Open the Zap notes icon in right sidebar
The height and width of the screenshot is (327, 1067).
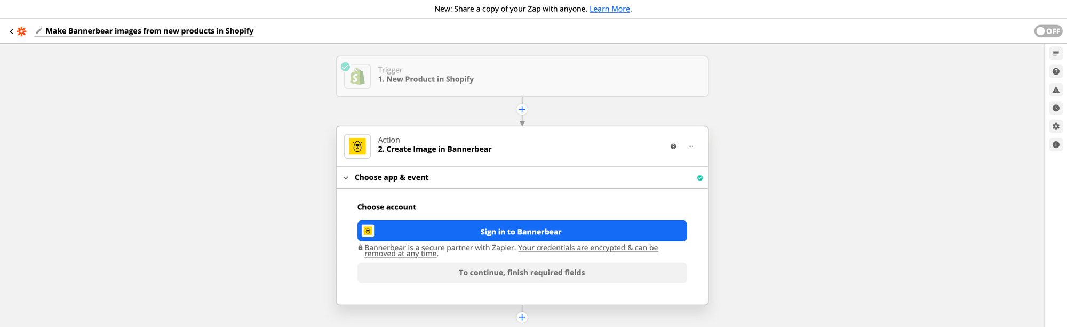coord(1056,53)
